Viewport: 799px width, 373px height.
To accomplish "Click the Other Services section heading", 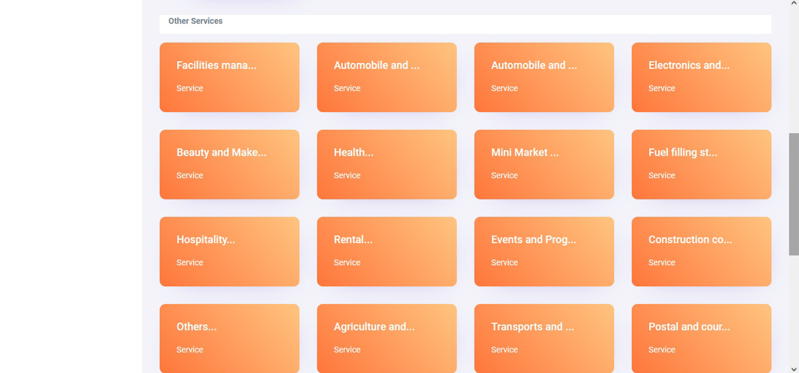I will [195, 21].
